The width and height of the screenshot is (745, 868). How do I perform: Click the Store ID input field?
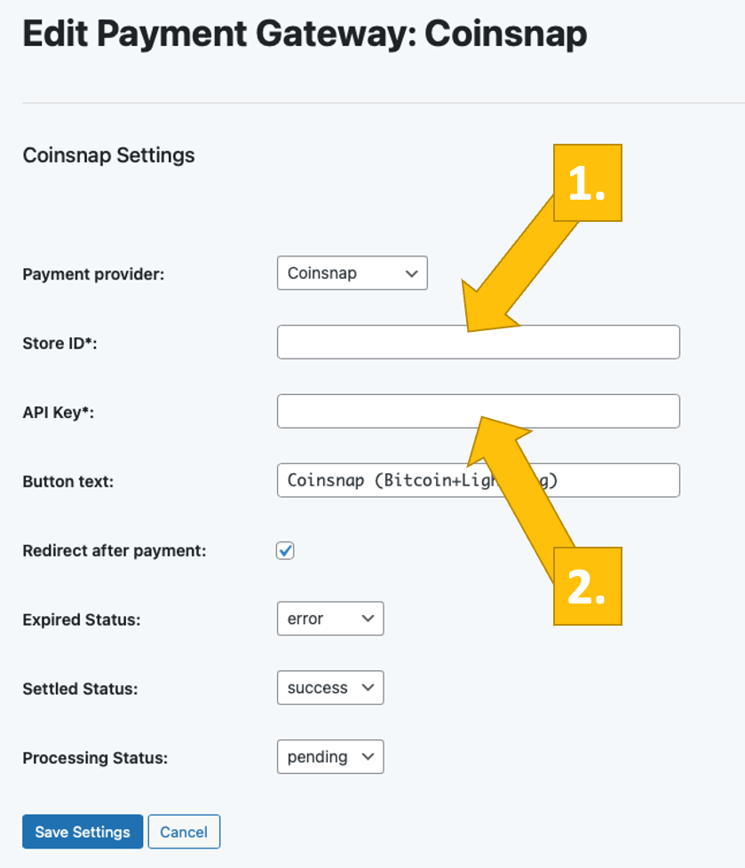tap(373, 343)
